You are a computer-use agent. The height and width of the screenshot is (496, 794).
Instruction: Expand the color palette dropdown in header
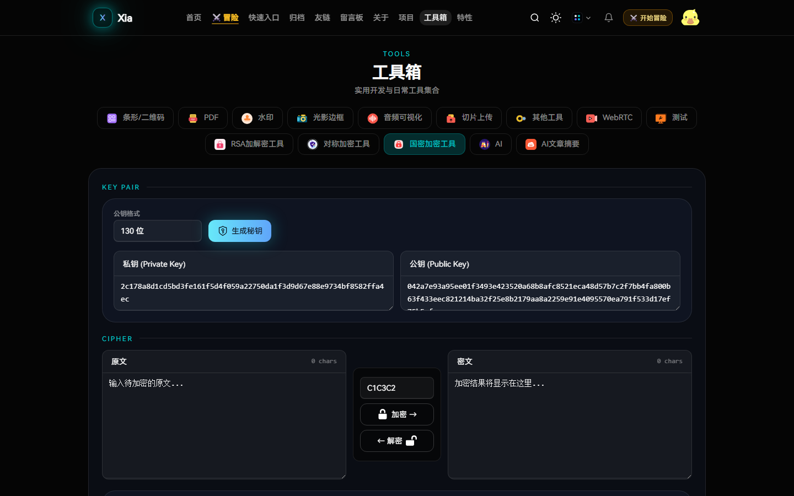[x=582, y=18]
